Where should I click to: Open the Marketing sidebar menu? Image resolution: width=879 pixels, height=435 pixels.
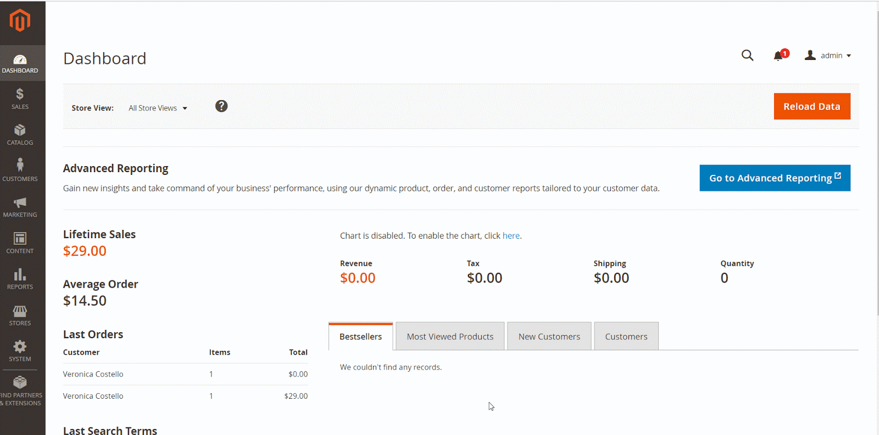(20, 207)
